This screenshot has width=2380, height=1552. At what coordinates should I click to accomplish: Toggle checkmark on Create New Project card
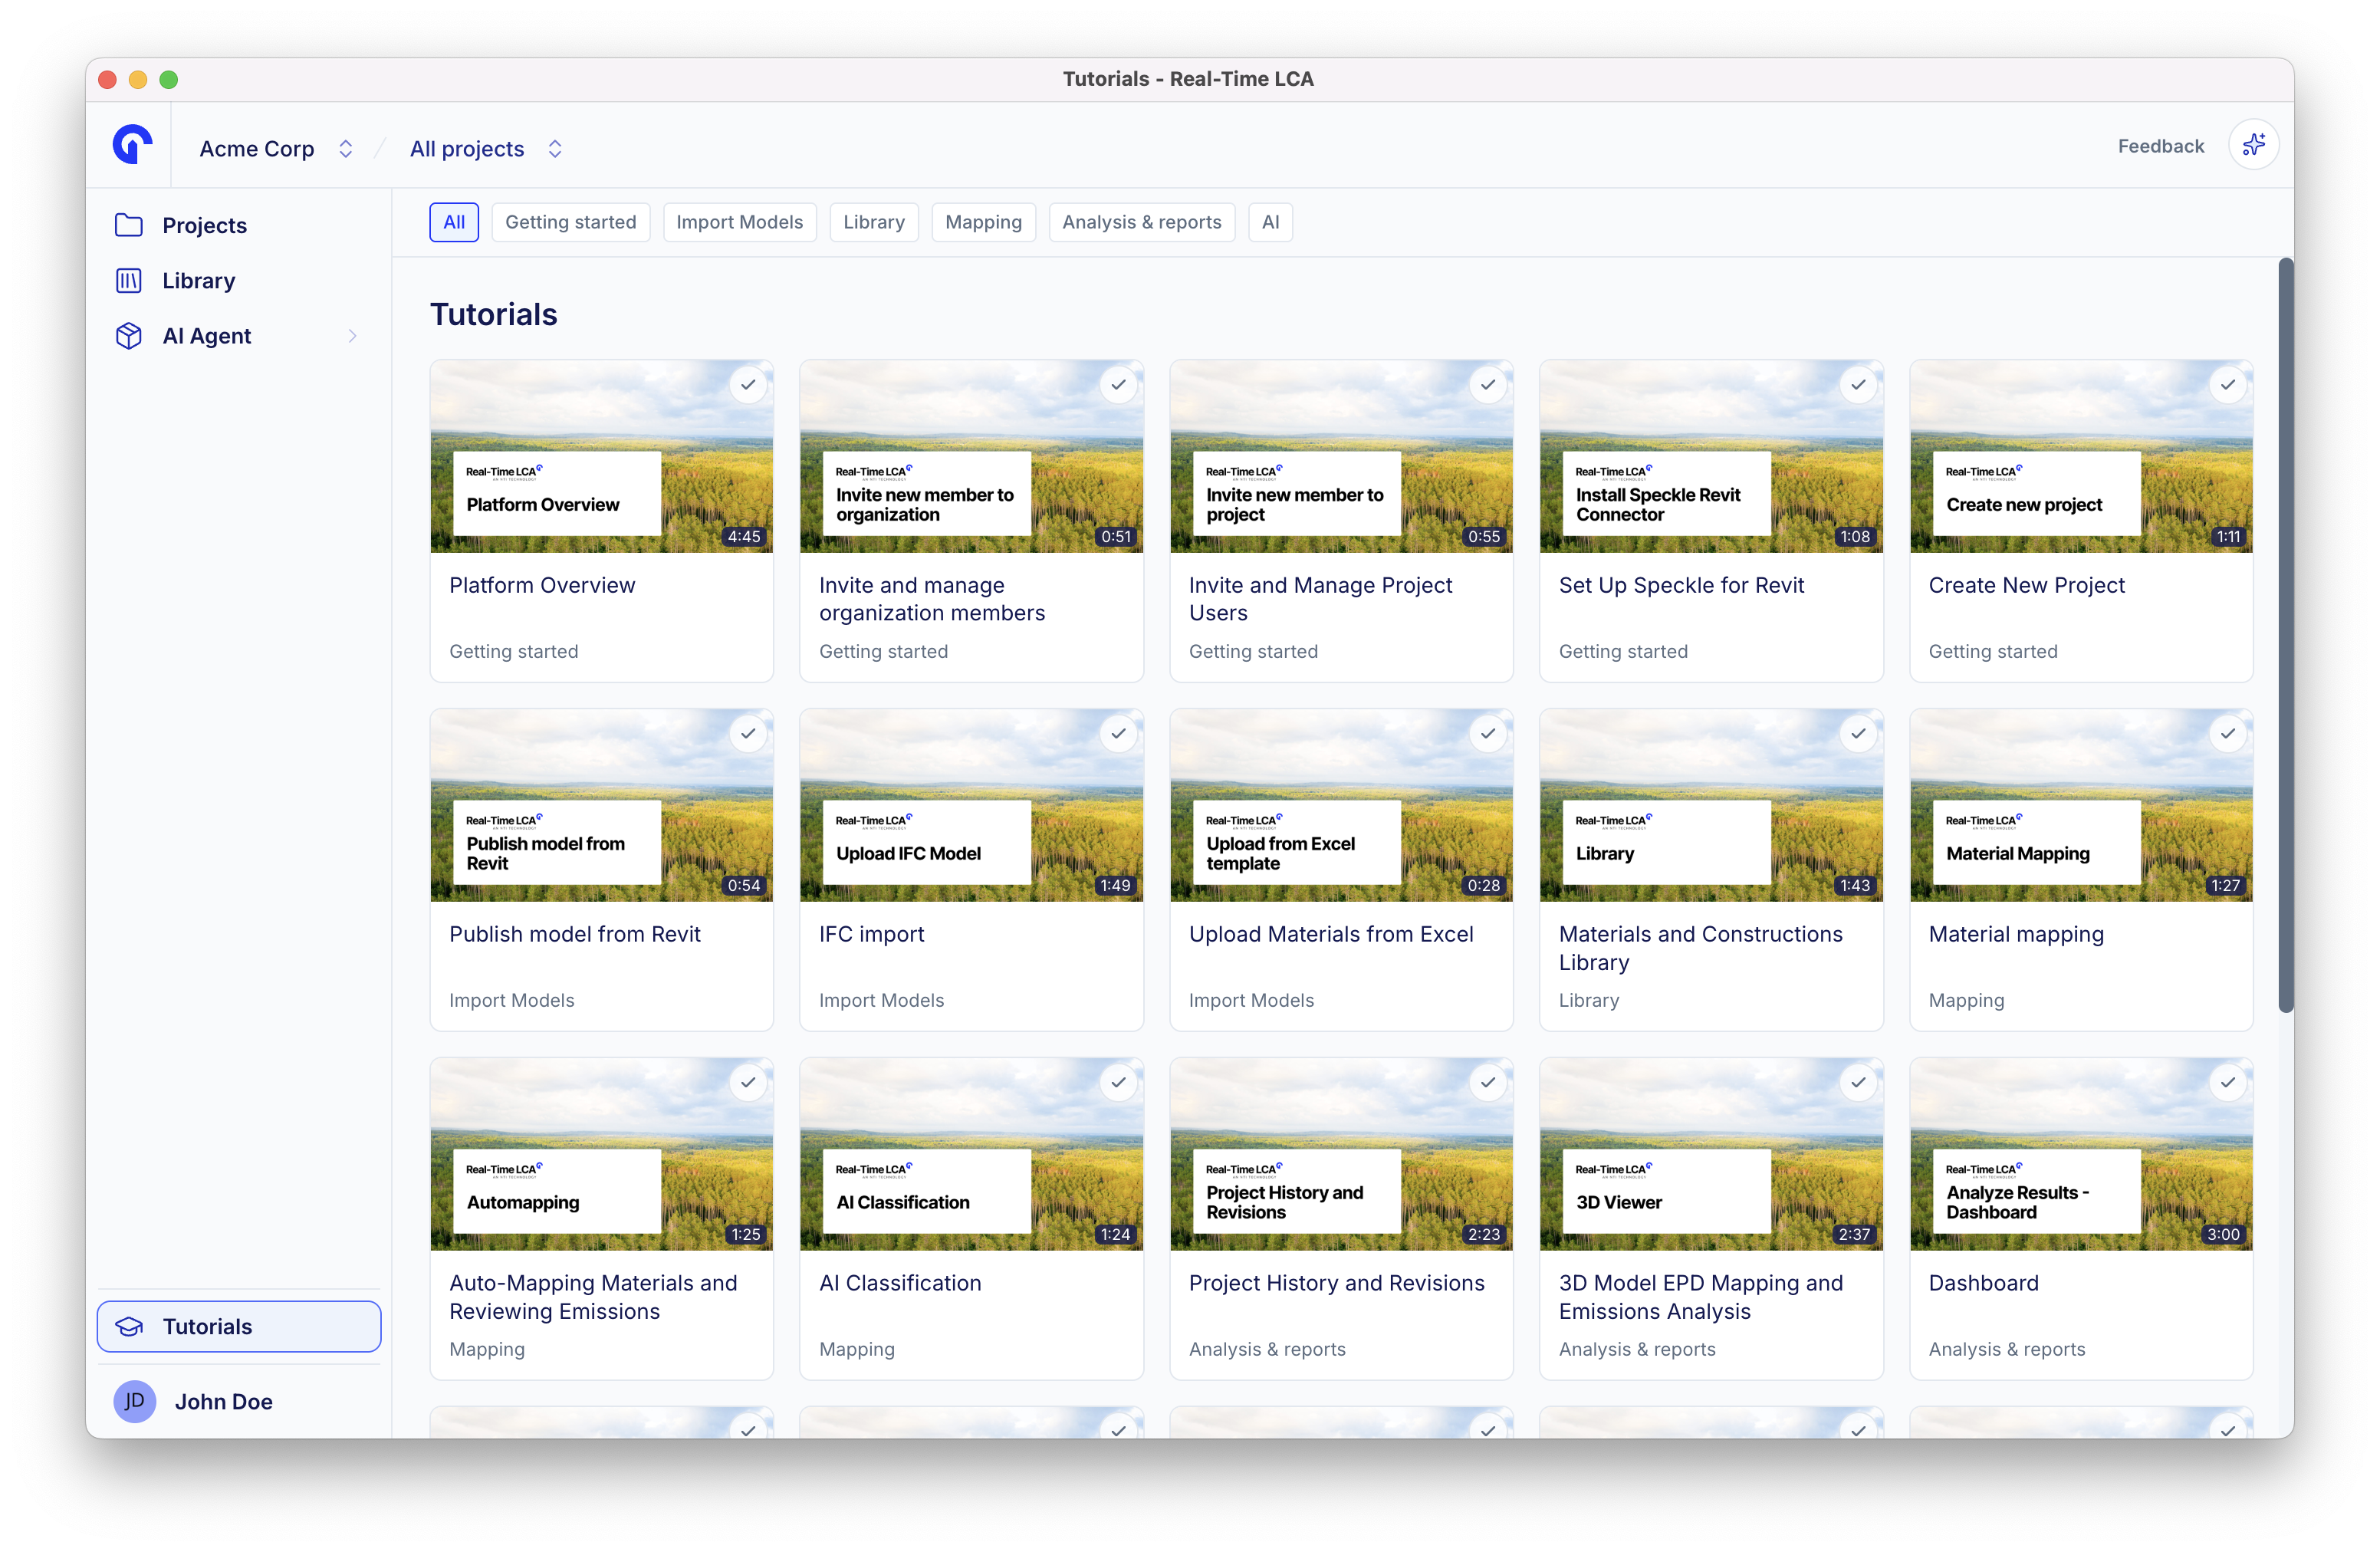2228,385
